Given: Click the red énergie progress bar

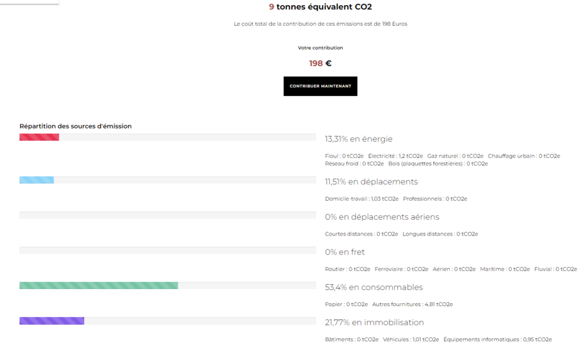Looking at the screenshot, I should 39,137.
